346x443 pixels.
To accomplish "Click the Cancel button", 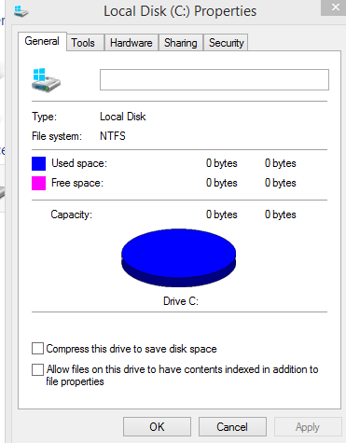I will click(x=232, y=427).
